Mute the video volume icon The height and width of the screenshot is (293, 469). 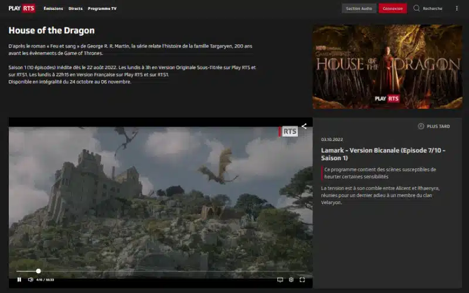30,280
